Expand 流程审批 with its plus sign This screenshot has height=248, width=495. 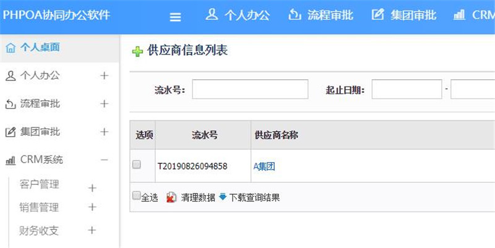tap(104, 103)
